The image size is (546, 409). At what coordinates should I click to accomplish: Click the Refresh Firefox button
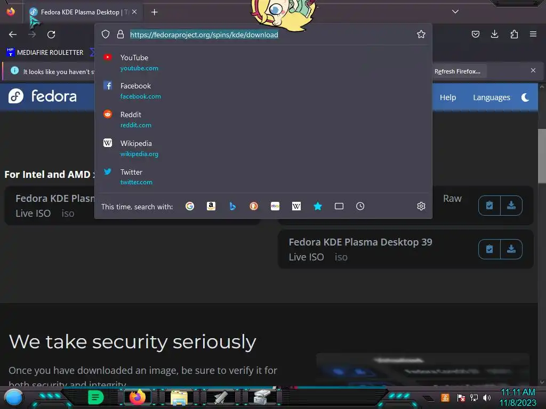(457, 71)
